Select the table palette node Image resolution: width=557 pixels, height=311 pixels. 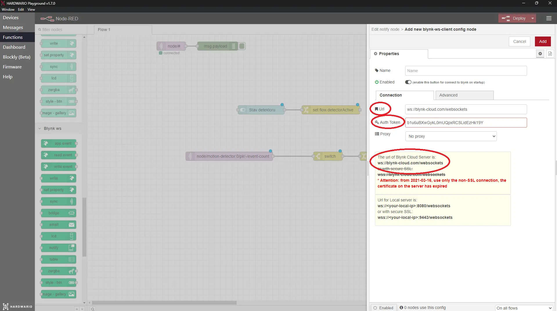pos(59,259)
